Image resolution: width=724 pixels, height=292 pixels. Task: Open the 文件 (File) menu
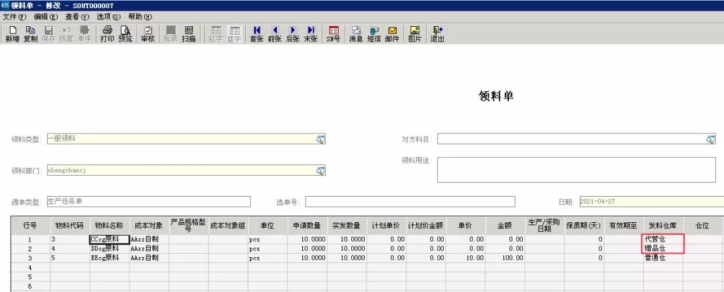click(x=15, y=16)
